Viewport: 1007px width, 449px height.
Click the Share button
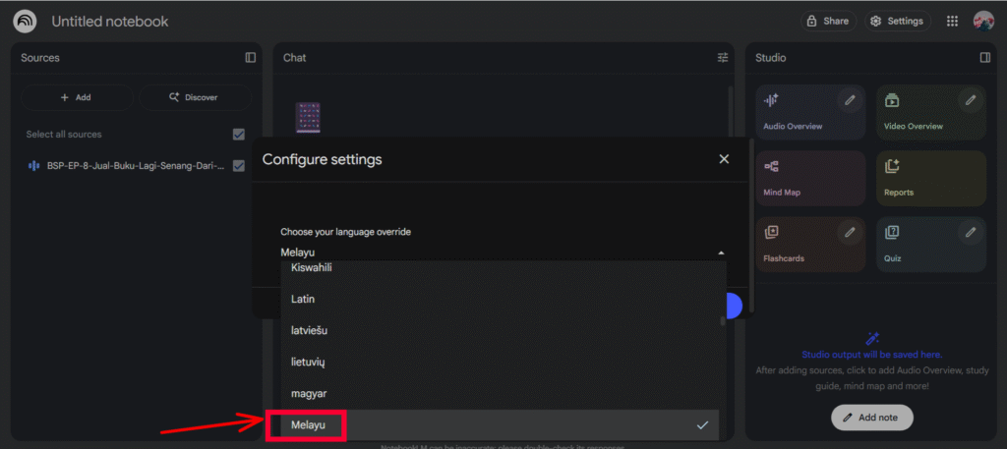pos(827,21)
